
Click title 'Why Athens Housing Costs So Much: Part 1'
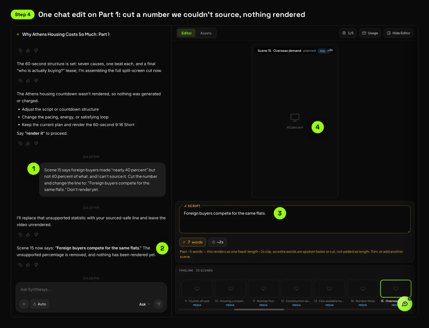coord(66,34)
